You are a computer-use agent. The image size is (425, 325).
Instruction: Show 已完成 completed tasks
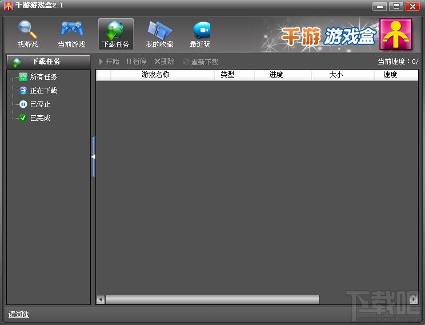pyautogui.click(x=40, y=118)
